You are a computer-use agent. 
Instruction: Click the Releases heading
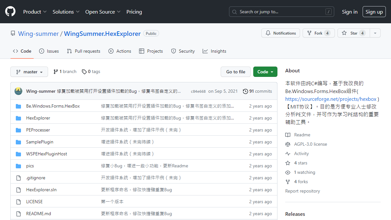[x=295, y=214]
